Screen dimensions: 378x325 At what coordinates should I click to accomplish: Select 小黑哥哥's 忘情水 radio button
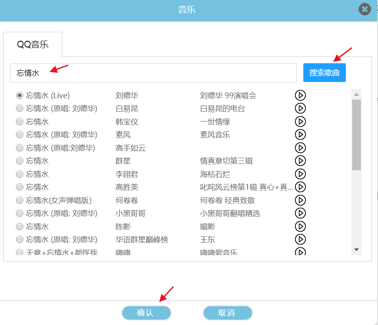click(x=20, y=213)
